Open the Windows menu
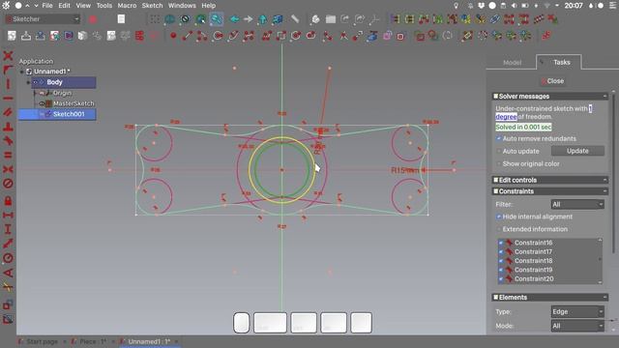The width and height of the screenshot is (619, 348). tap(182, 6)
